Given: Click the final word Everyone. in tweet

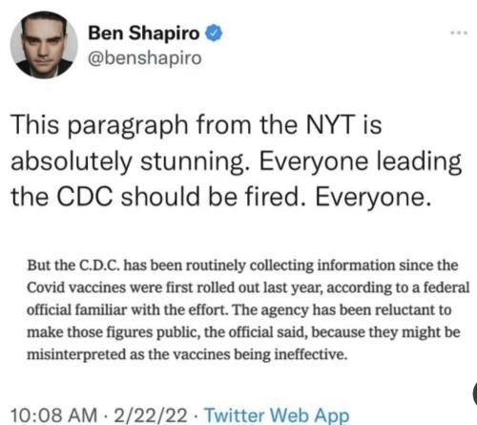Looking at the screenshot, I should pos(373,198).
